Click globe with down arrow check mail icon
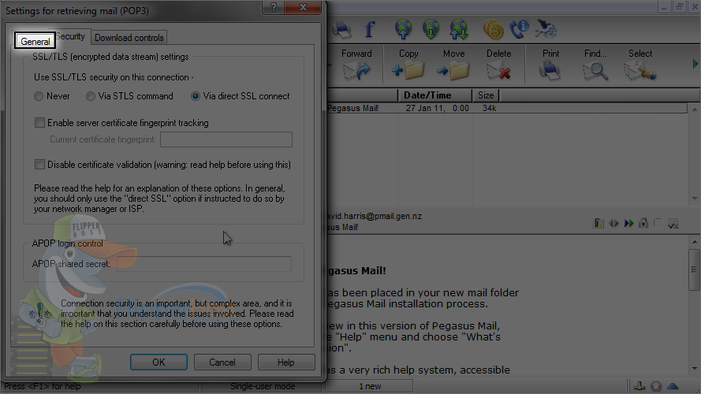 click(431, 29)
